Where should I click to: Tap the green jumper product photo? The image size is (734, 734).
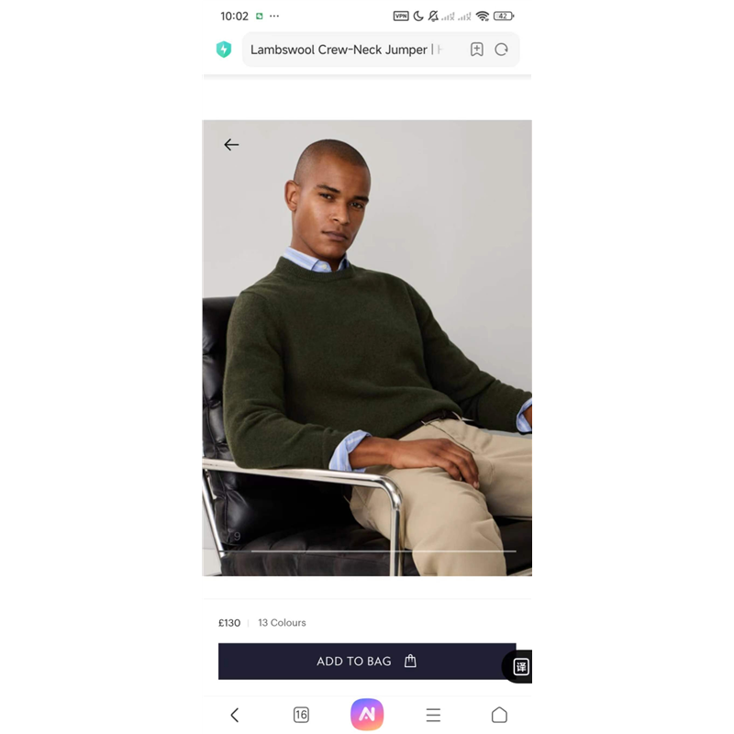[x=367, y=348]
